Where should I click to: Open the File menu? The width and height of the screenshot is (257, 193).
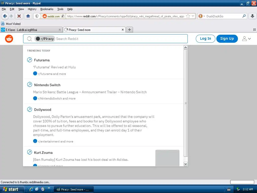[x=4, y=9]
